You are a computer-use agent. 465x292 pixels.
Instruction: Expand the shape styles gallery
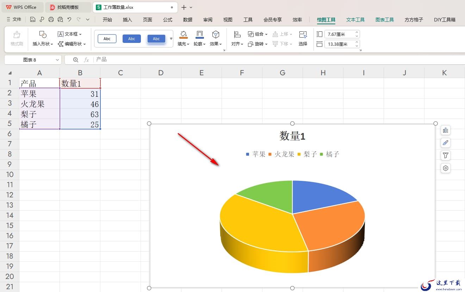pos(171,39)
